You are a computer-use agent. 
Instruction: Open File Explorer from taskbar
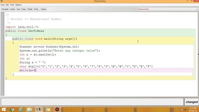pyautogui.click(x=30, y=110)
